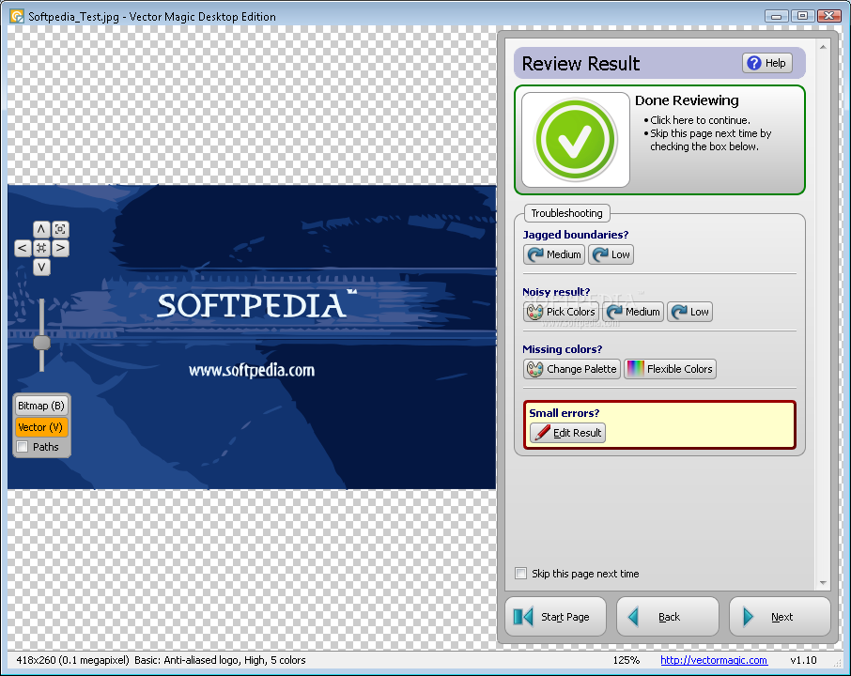The width and height of the screenshot is (851, 676).
Task: Open the vectormagic.com link in status bar
Action: [x=714, y=660]
